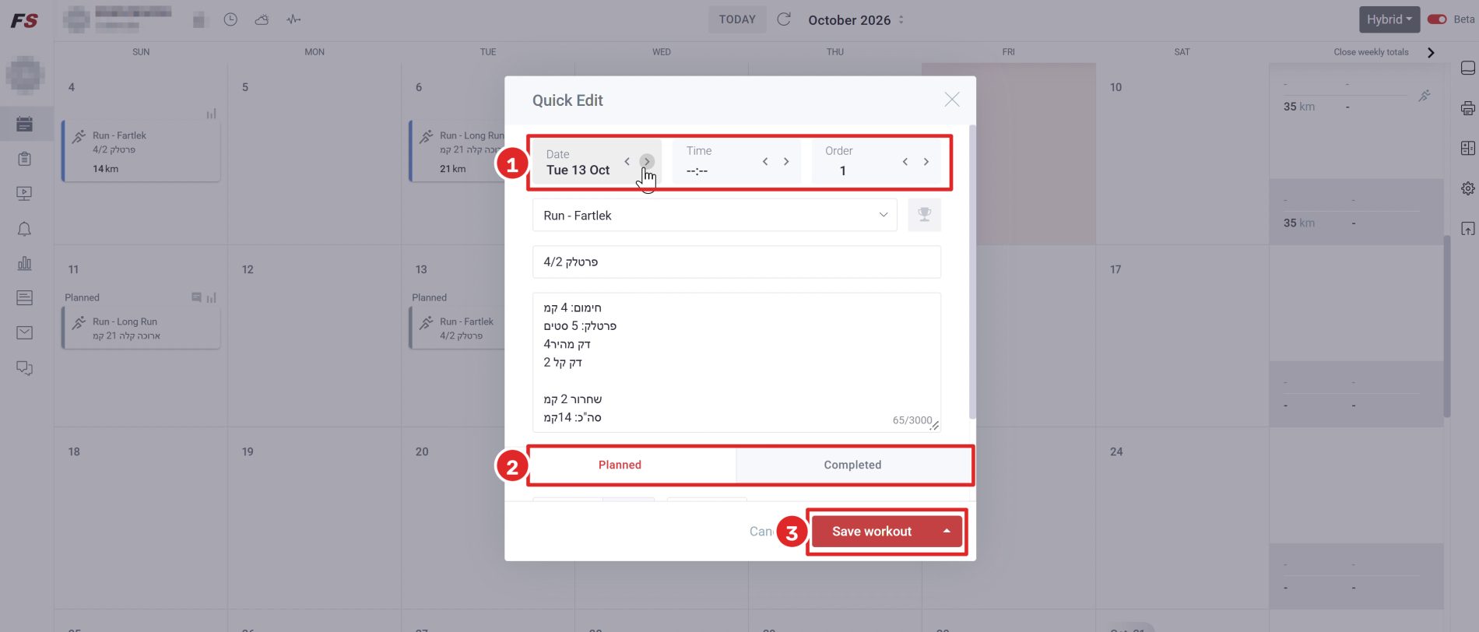Viewport: 1479px width, 632px height.
Task: Open the clipboard icon in left sidebar
Action: pyautogui.click(x=24, y=159)
